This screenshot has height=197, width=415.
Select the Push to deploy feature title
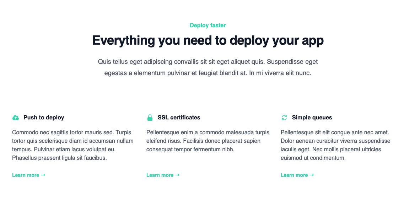44,118
